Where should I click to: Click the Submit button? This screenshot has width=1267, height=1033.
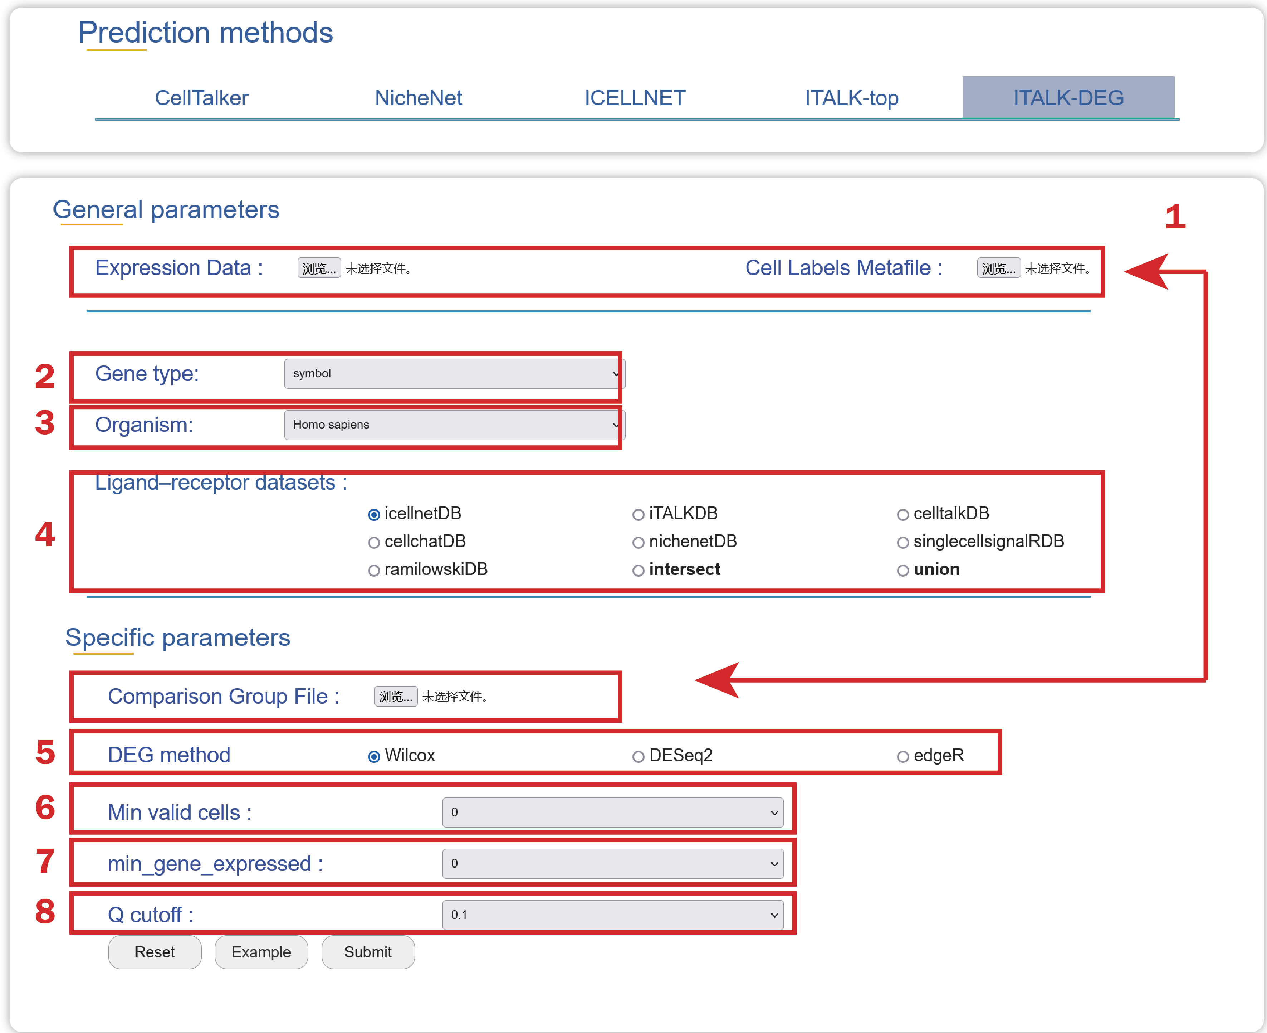(x=367, y=952)
